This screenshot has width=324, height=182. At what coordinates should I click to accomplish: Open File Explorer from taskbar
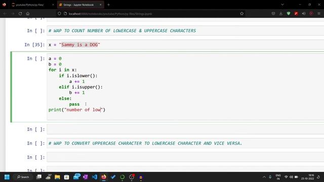57,177
